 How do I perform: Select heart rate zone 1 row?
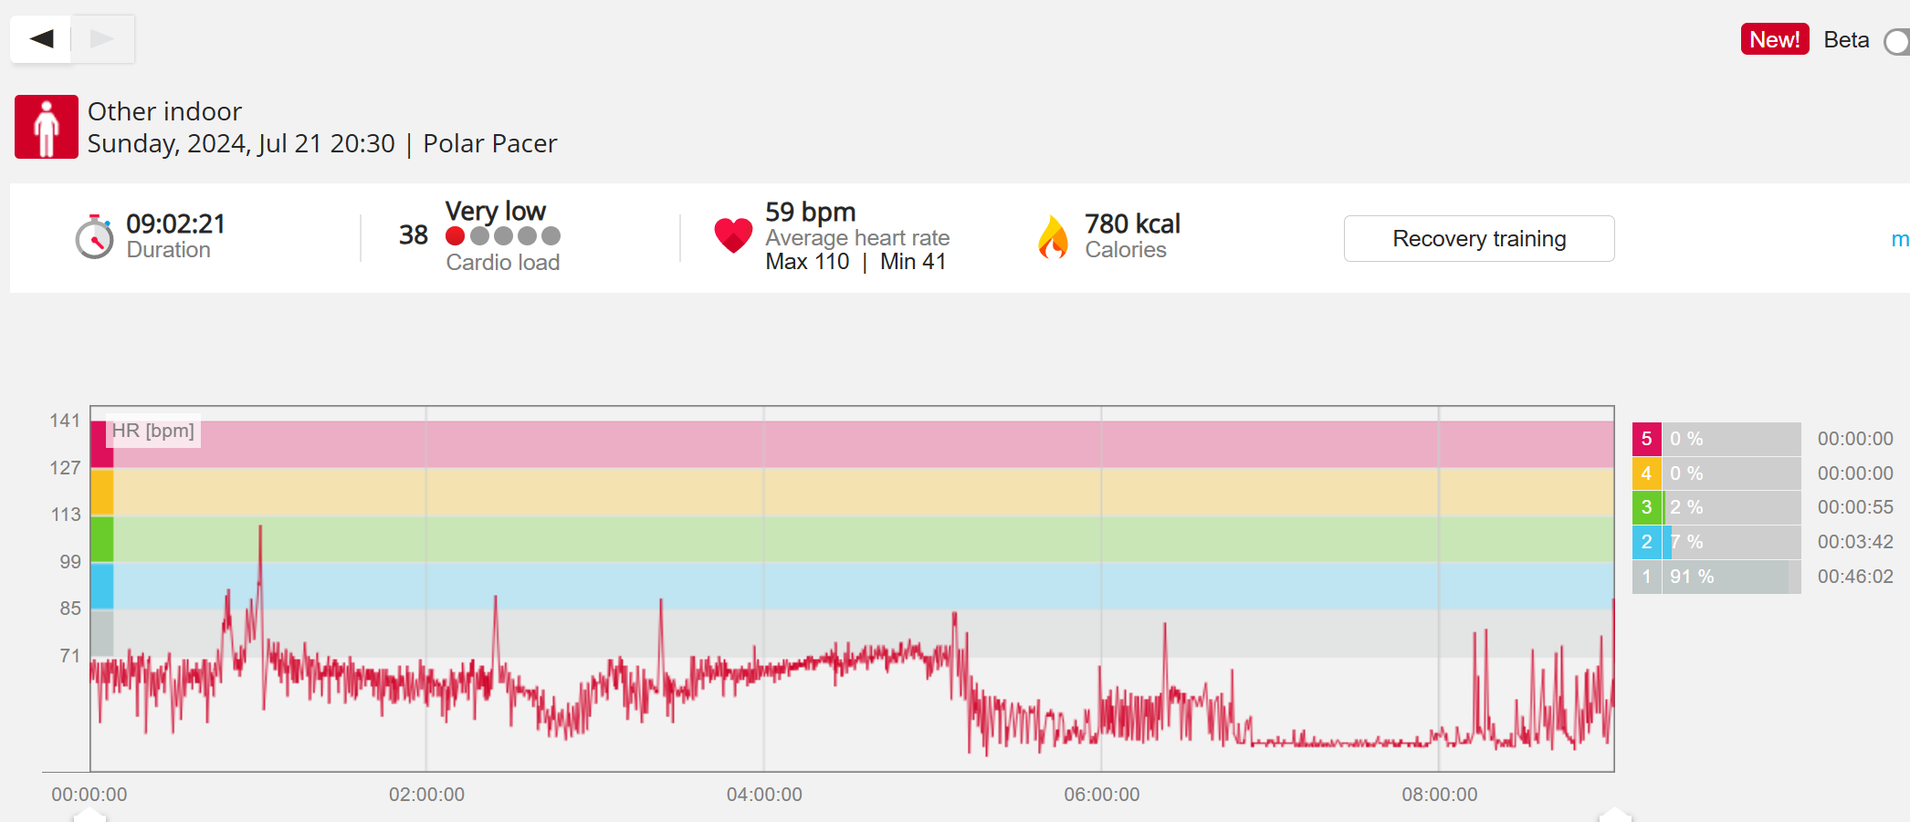tap(1716, 577)
